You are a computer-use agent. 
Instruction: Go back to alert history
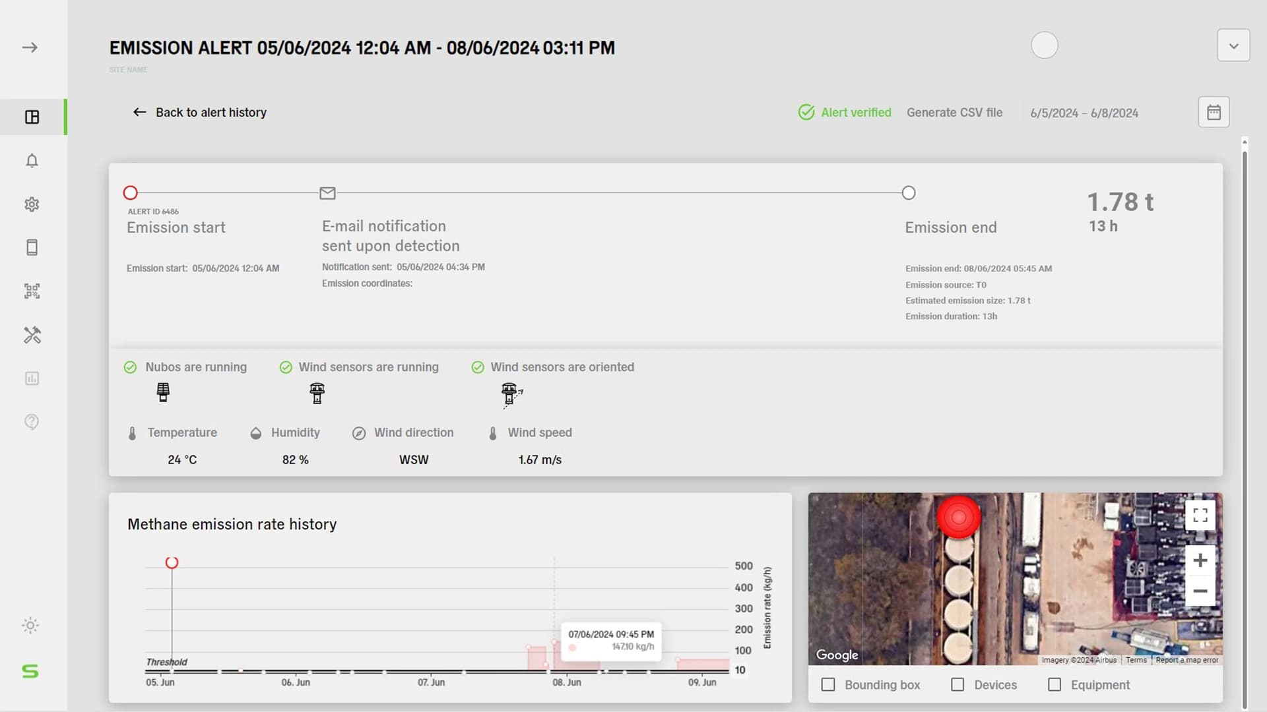[200, 113]
